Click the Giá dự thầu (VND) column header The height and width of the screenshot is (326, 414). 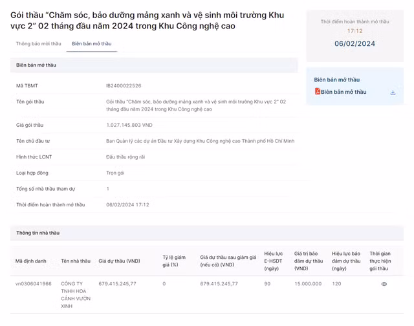pyautogui.click(x=119, y=261)
